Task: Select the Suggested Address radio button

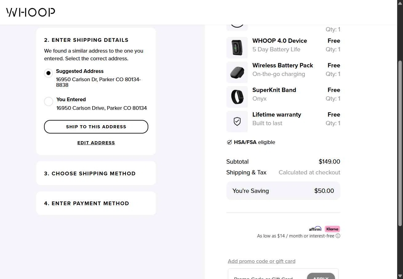Action: point(48,73)
